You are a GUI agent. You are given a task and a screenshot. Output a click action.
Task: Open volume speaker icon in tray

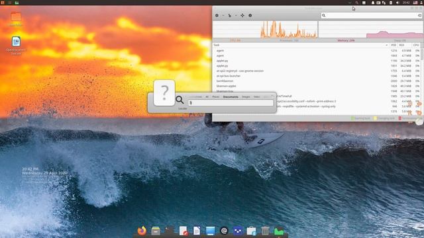[x=397, y=3]
